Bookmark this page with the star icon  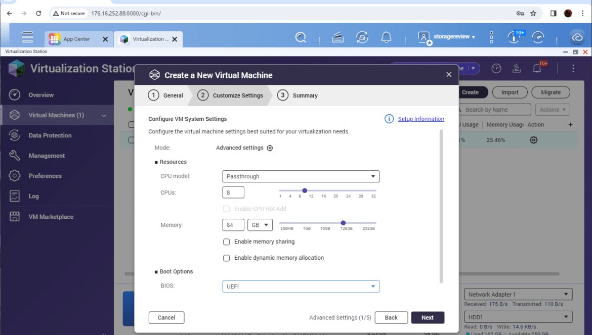pos(533,13)
